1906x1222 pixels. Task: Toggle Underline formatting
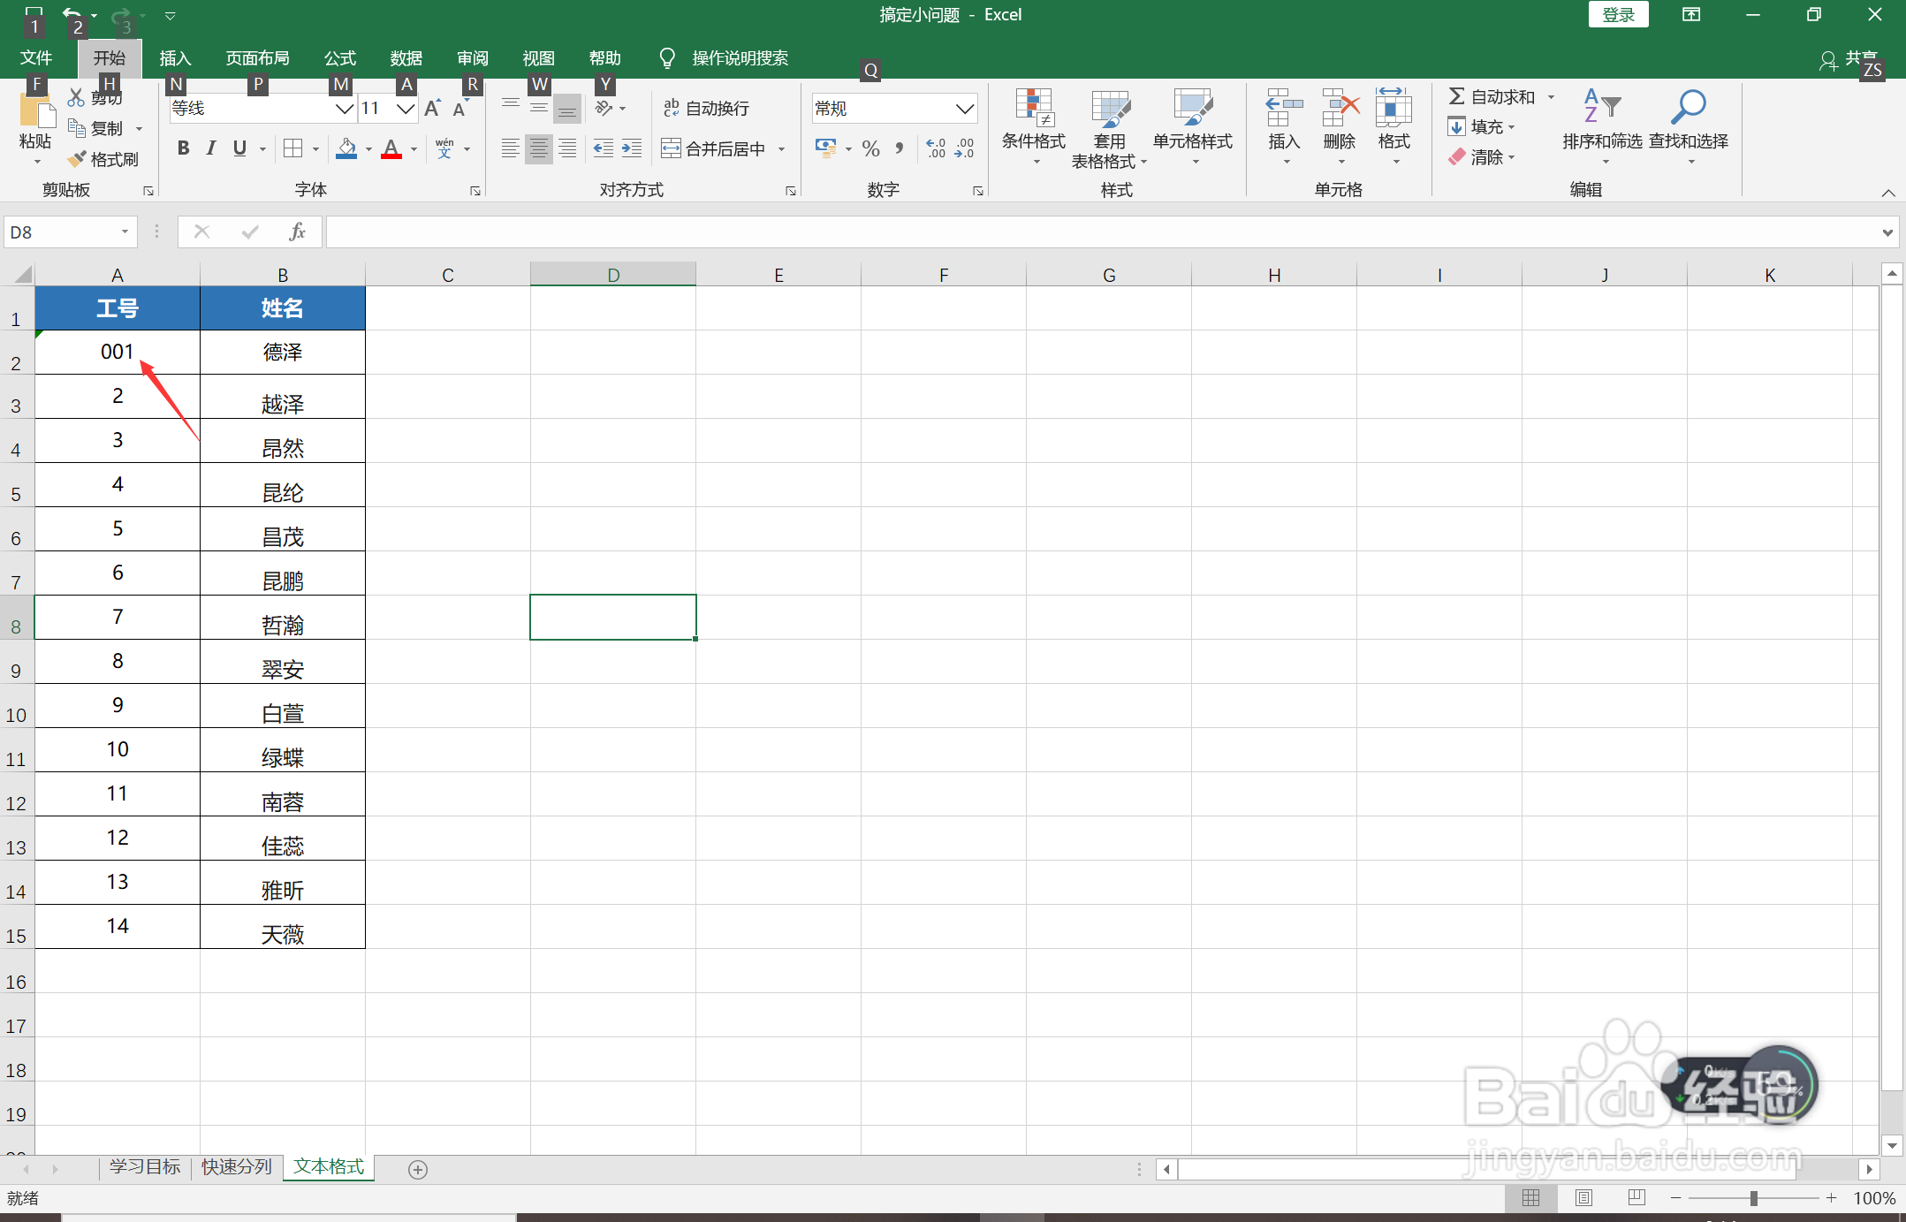point(239,148)
